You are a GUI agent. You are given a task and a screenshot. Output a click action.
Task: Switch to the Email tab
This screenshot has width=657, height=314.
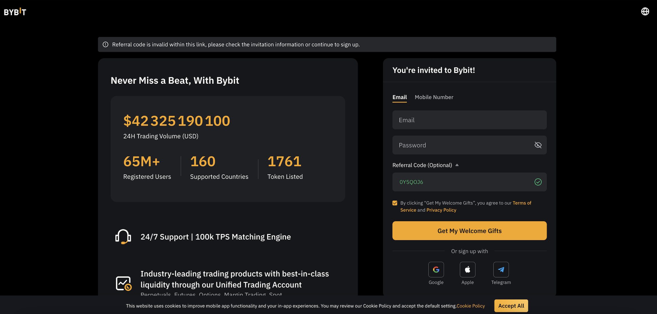click(400, 97)
